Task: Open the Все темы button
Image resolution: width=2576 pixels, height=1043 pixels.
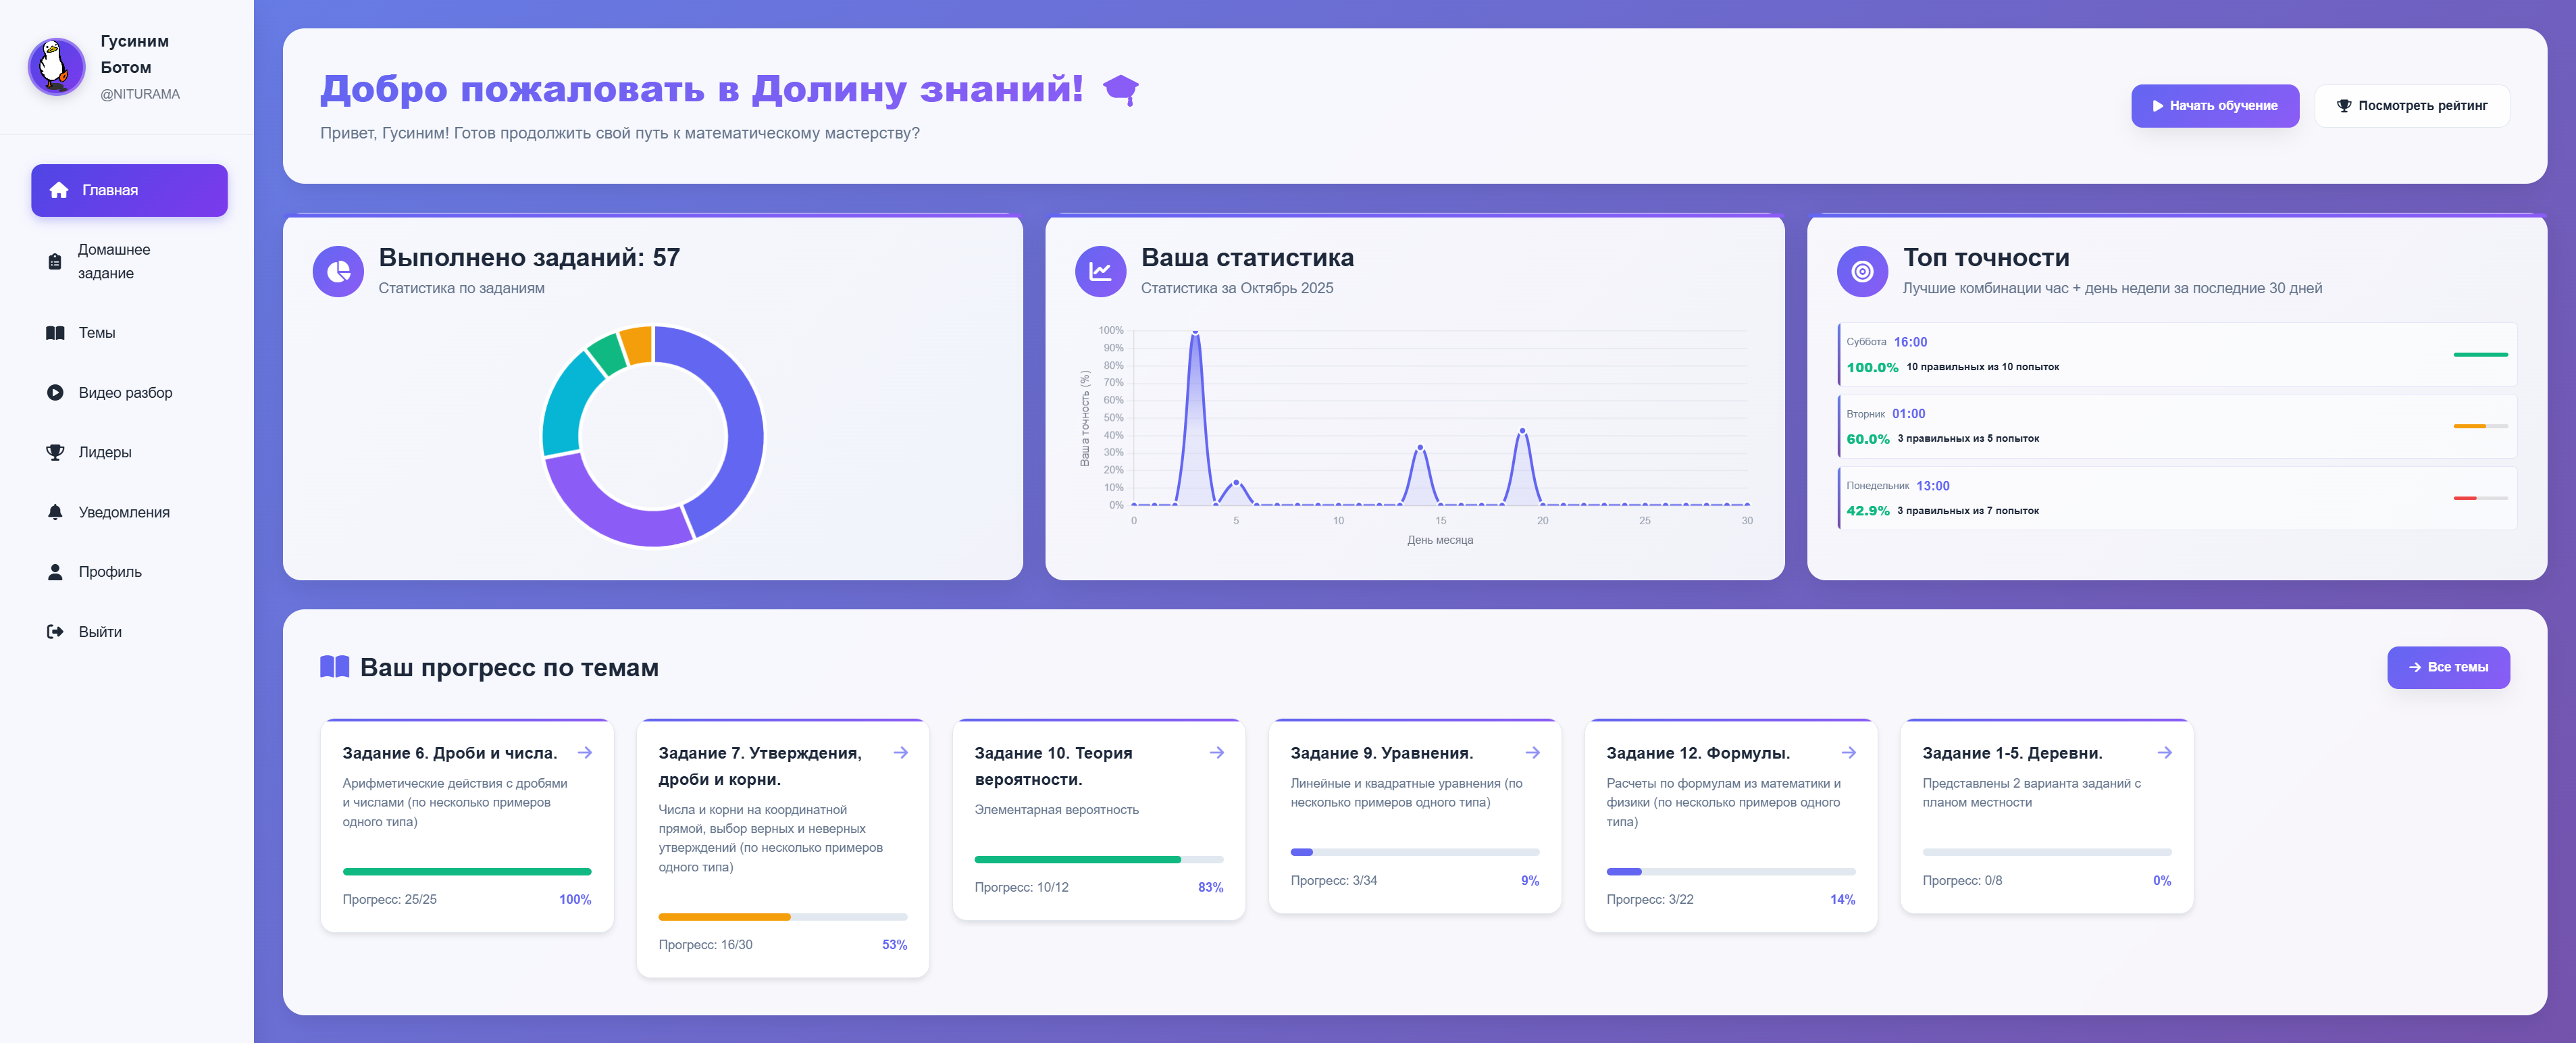Action: click(2448, 667)
